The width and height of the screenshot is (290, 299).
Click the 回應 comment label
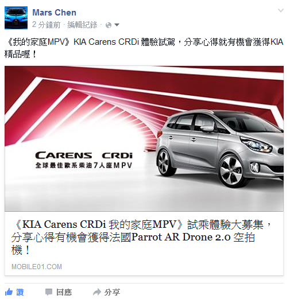click(64, 292)
